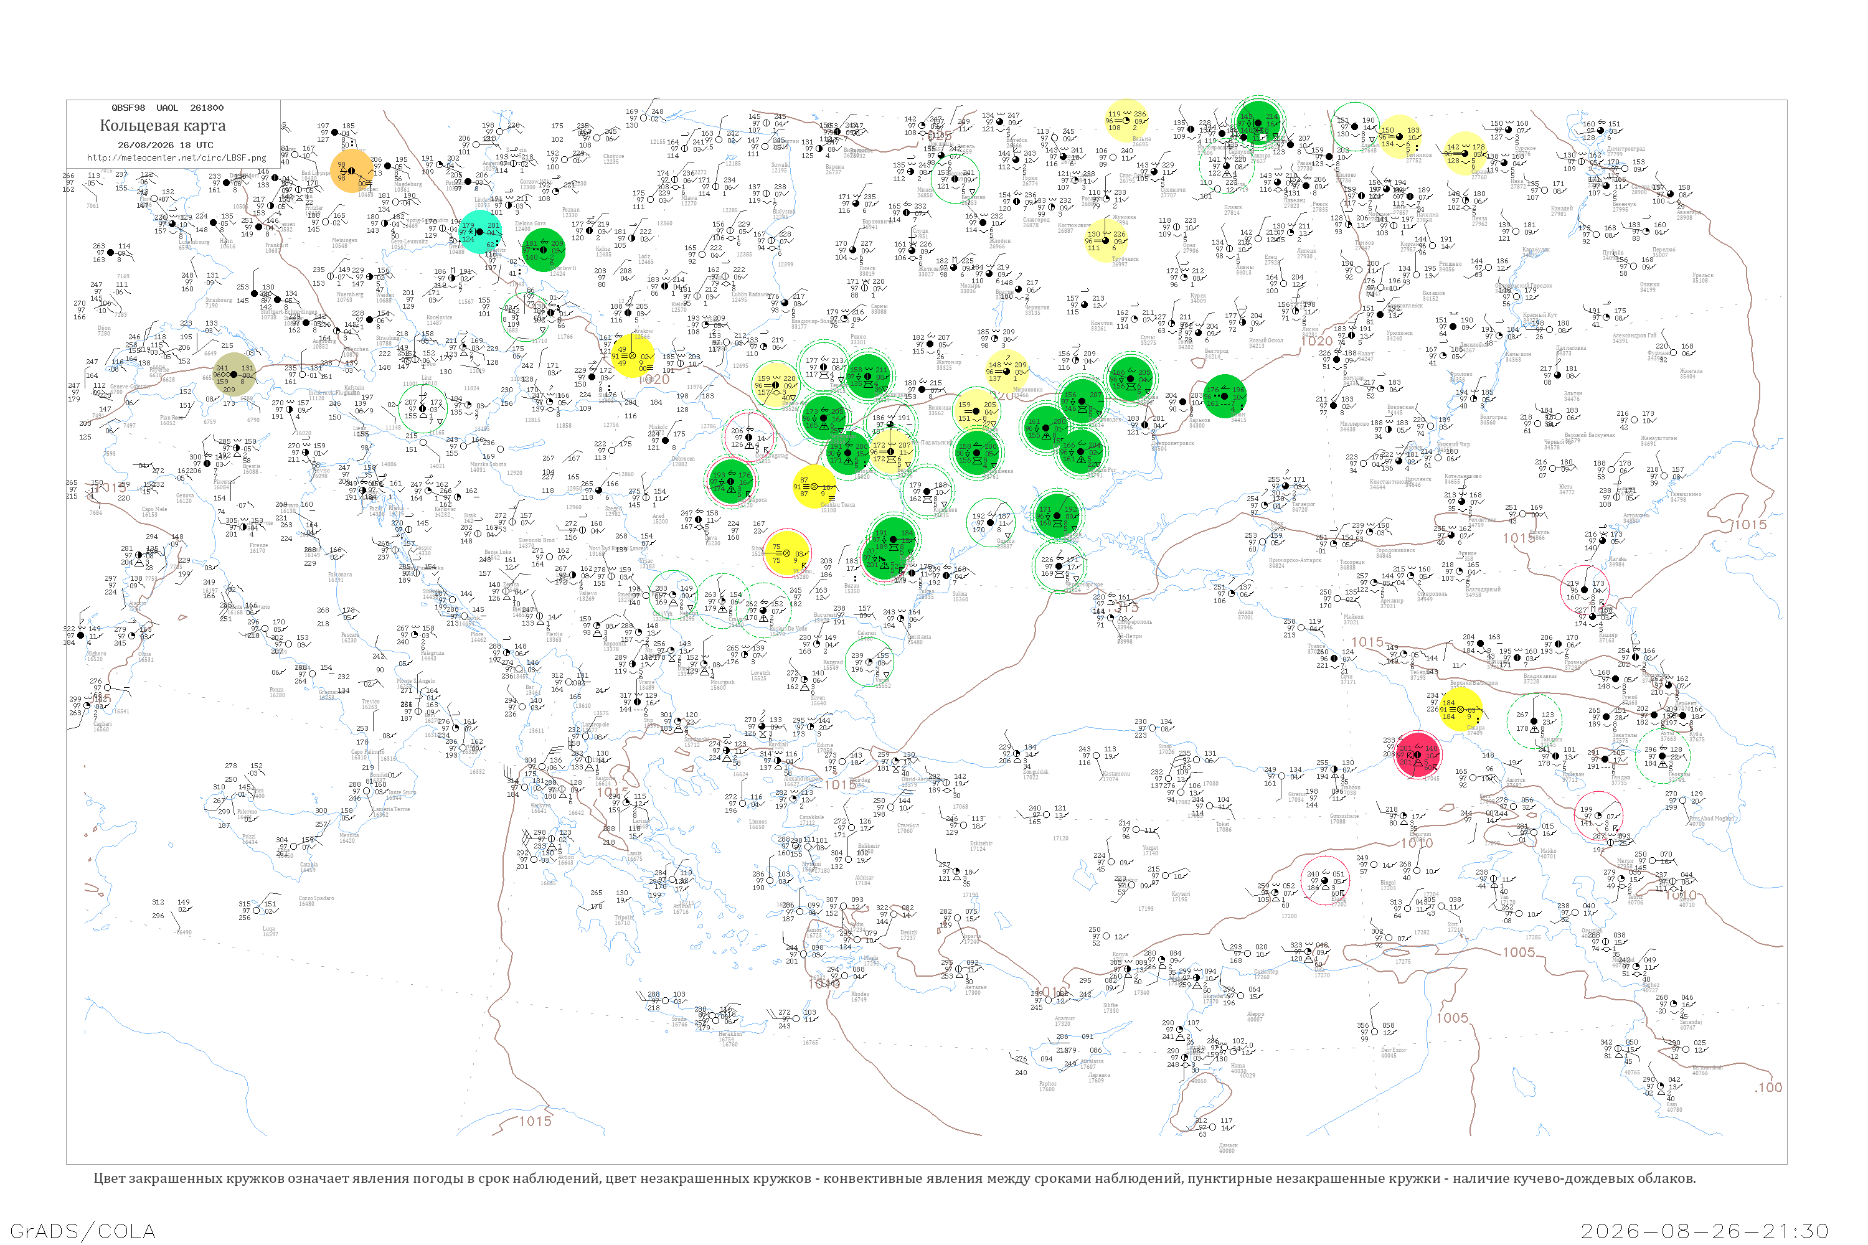Click the yellow circle at Vf. Omu
Image resolution: width=1868 pixels, height=1245 pixels.
[787, 553]
